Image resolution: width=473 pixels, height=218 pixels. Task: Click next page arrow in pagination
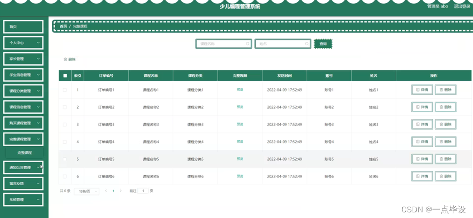[x=121, y=191]
